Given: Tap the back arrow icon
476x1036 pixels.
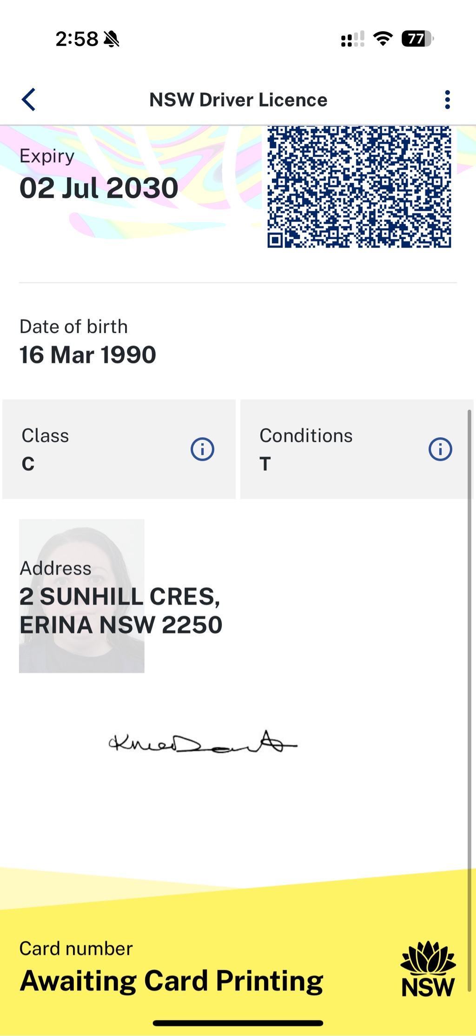Looking at the screenshot, I should (29, 100).
